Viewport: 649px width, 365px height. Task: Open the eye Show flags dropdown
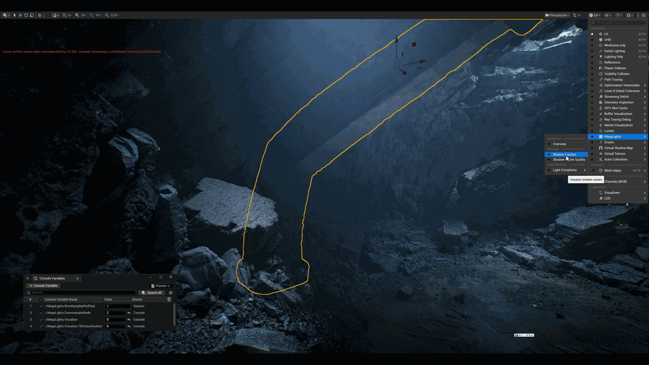coord(608,15)
